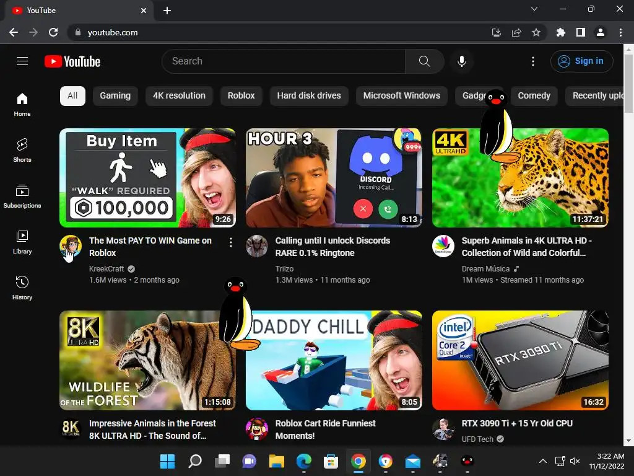Open History in sidebar
The height and width of the screenshot is (476, 634).
pyautogui.click(x=22, y=288)
